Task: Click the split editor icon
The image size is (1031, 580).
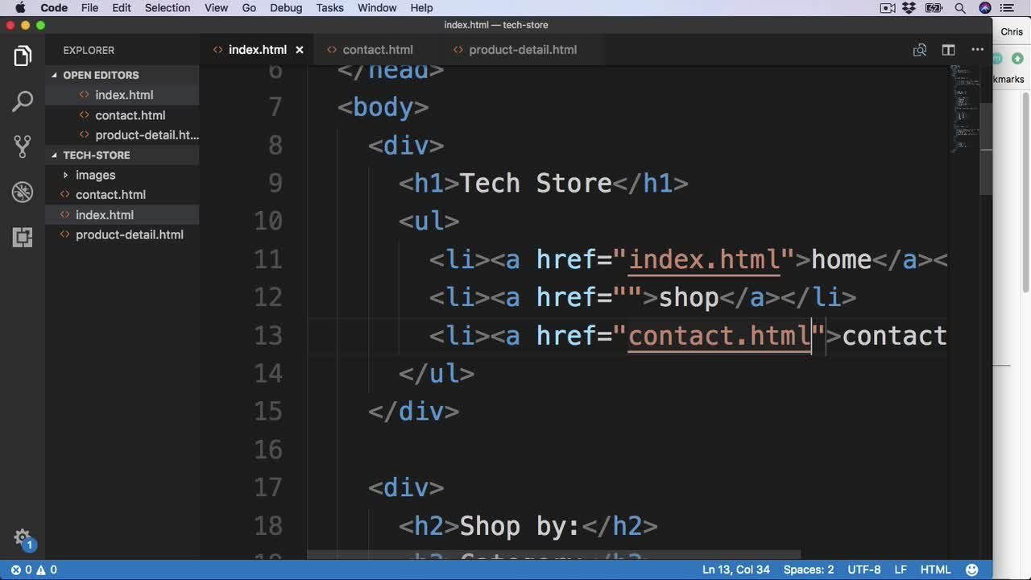Action: pyautogui.click(x=948, y=50)
